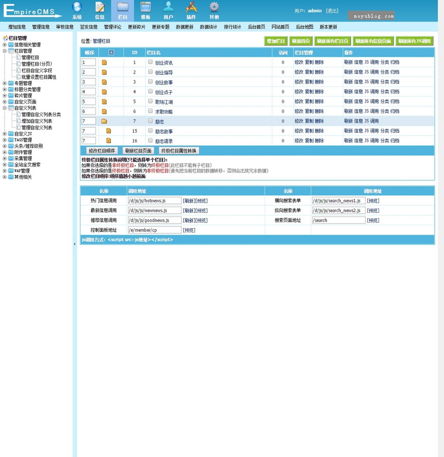Open the 系统 section globe icon
Viewport: 444px width, 457px height.
click(x=77, y=7)
